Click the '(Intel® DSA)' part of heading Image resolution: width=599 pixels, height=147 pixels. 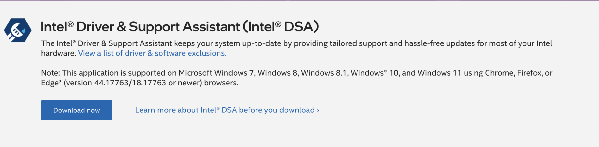(x=281, y=27)
